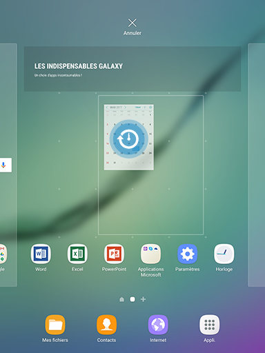Click the "Annuler" label
Screen dimensions: 265x353
[132, 33]
